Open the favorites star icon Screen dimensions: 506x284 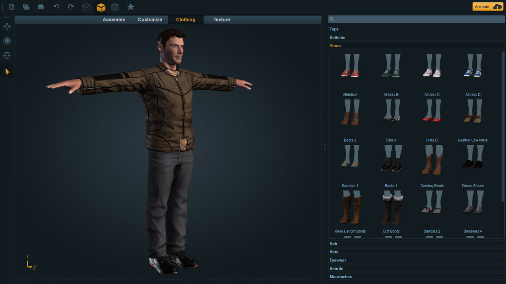tap(130, 7)
